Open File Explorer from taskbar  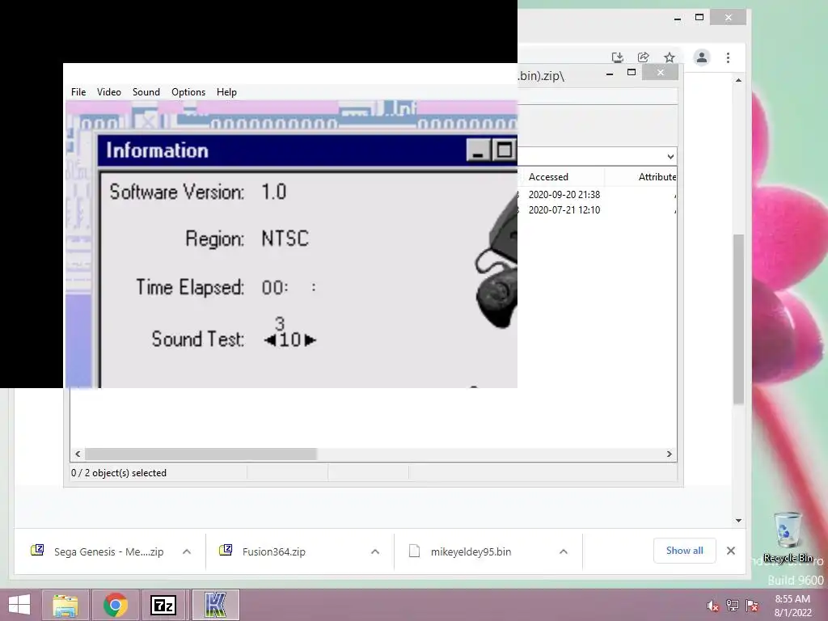coord(65,605)
